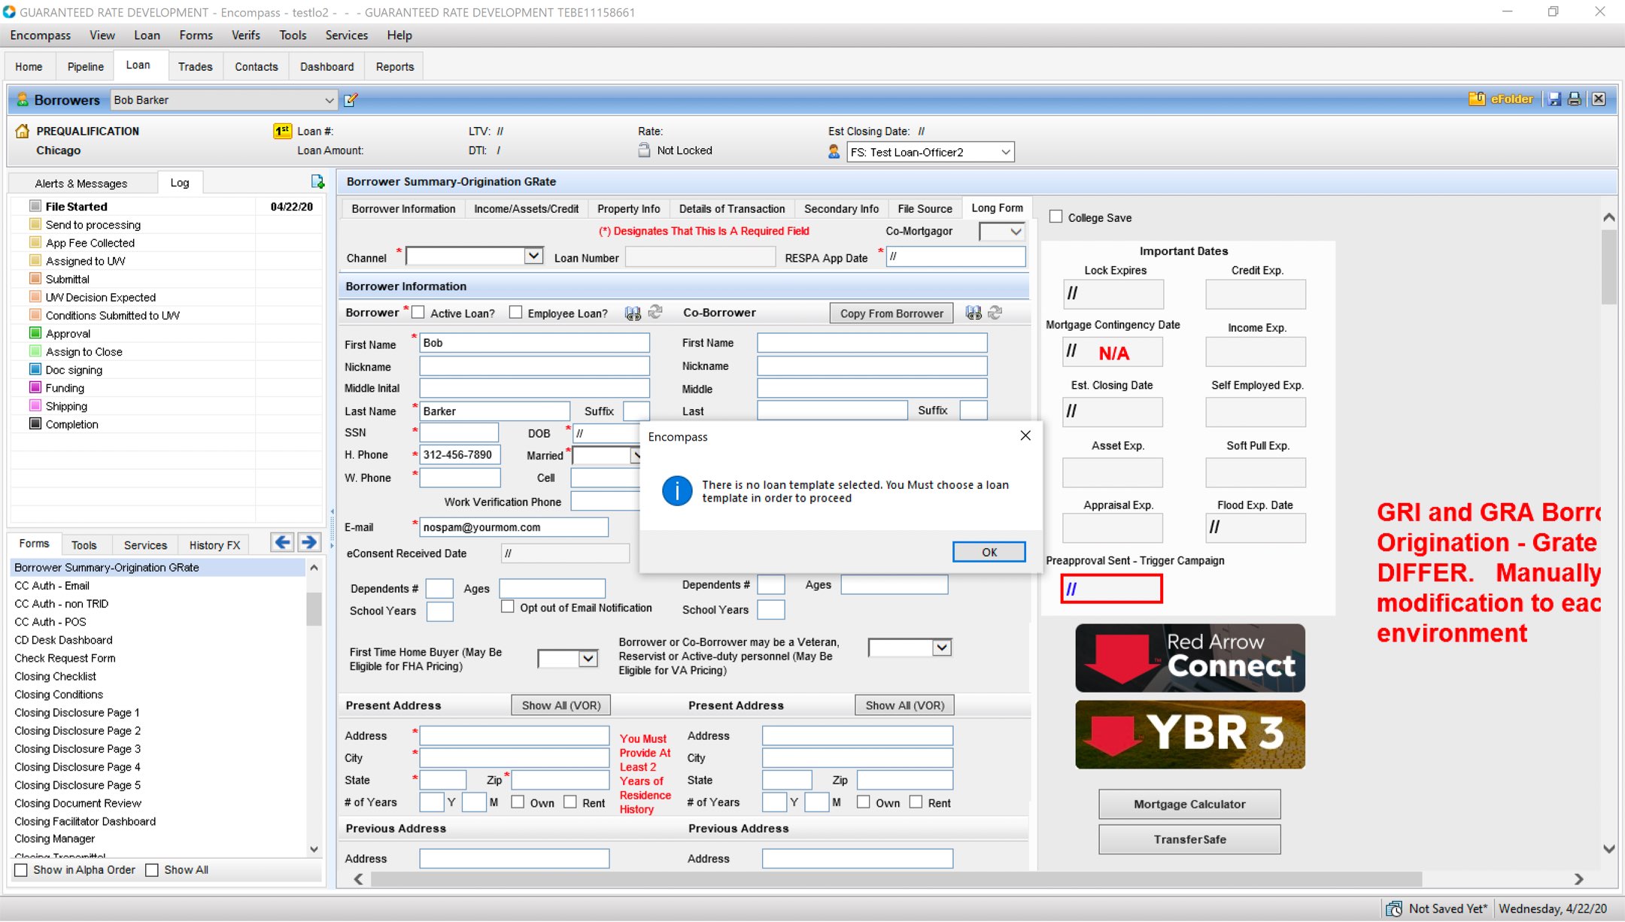Open the Mortgage Calculator
Image resolution: width=1625 pixels, height=922 pixels.
(x=1189, y=804)
